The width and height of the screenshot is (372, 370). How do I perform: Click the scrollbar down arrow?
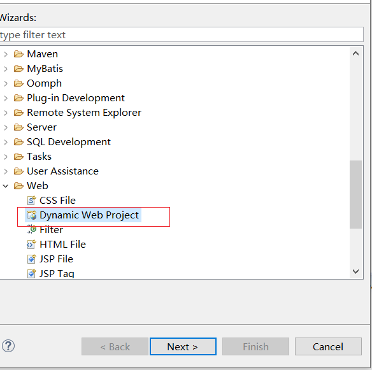point(355,271)
